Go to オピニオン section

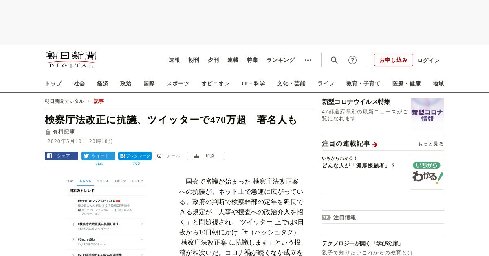[x=215, y=84]
